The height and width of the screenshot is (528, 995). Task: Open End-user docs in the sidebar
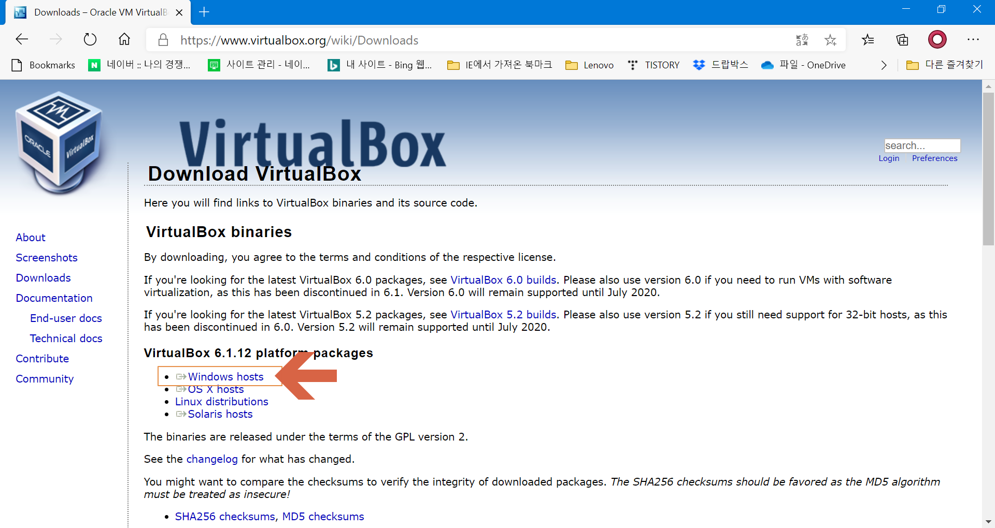click(66, 318)
